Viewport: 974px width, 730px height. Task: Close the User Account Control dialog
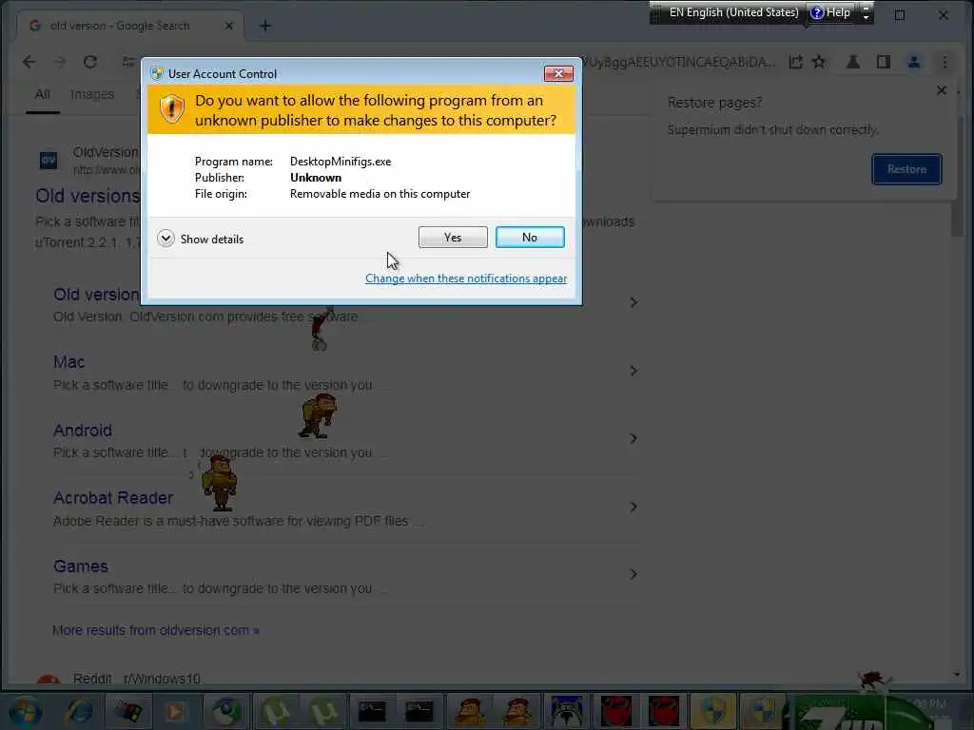coord(558,73)
